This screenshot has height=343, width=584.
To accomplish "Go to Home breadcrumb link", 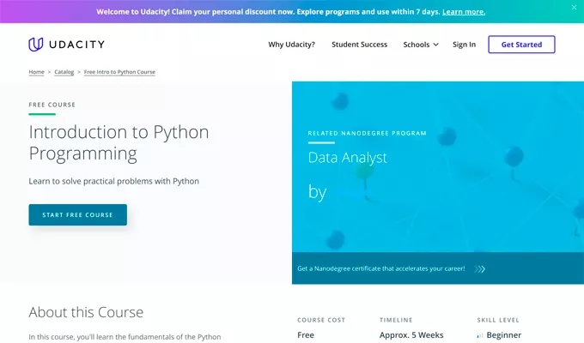I will [x=36, y=72].
